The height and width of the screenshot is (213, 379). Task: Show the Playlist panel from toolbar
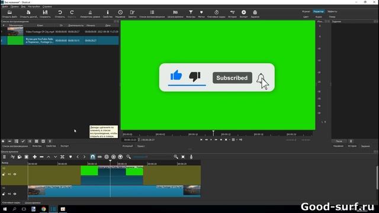152,12
